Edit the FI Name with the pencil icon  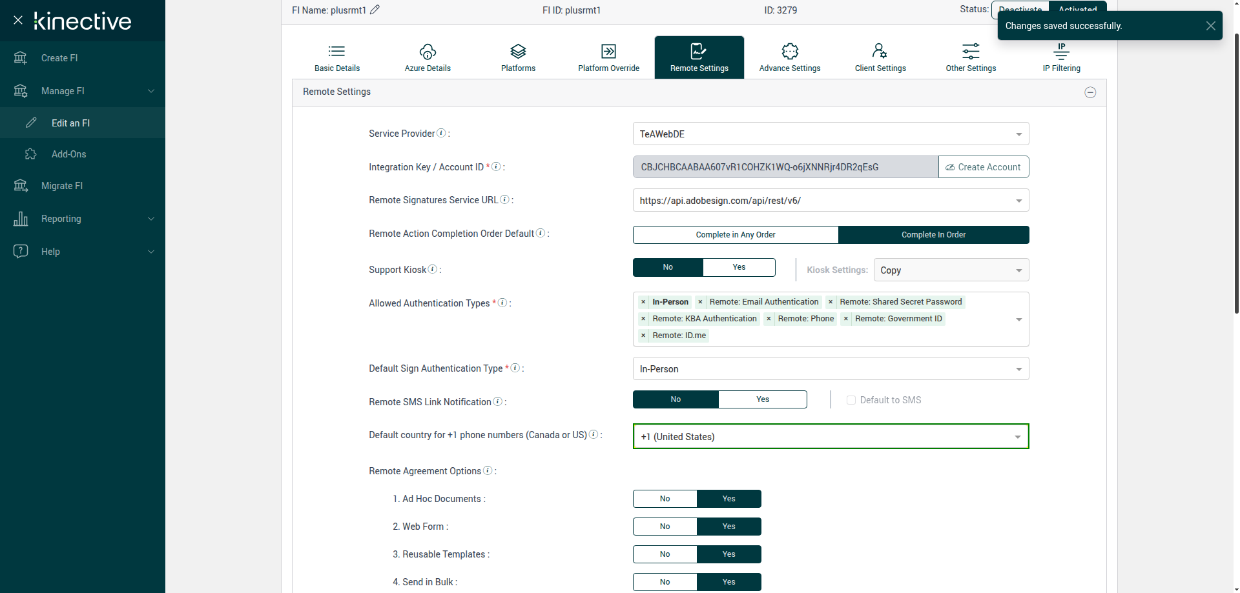tap(375, 10)
